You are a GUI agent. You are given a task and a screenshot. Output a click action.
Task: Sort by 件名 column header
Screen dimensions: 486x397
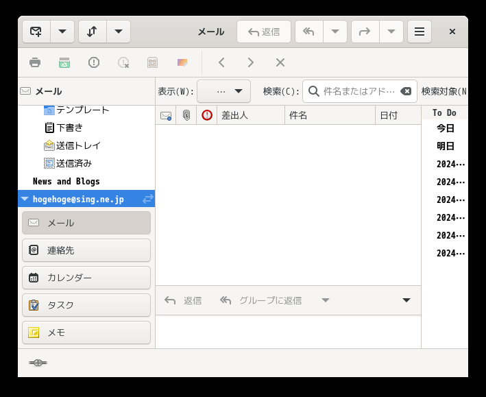click(x=330, y=115)
